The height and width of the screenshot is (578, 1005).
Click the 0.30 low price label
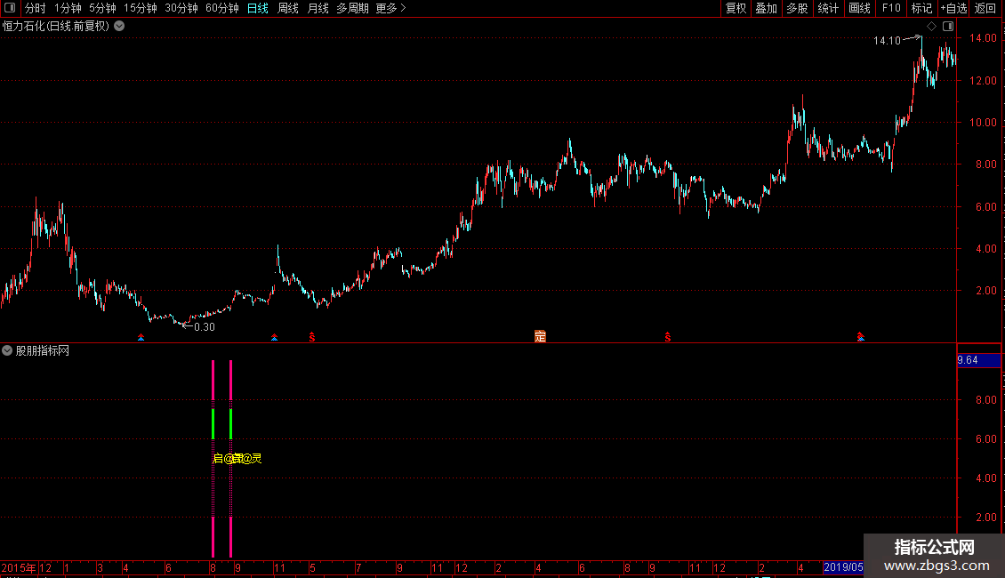[205, 327]
